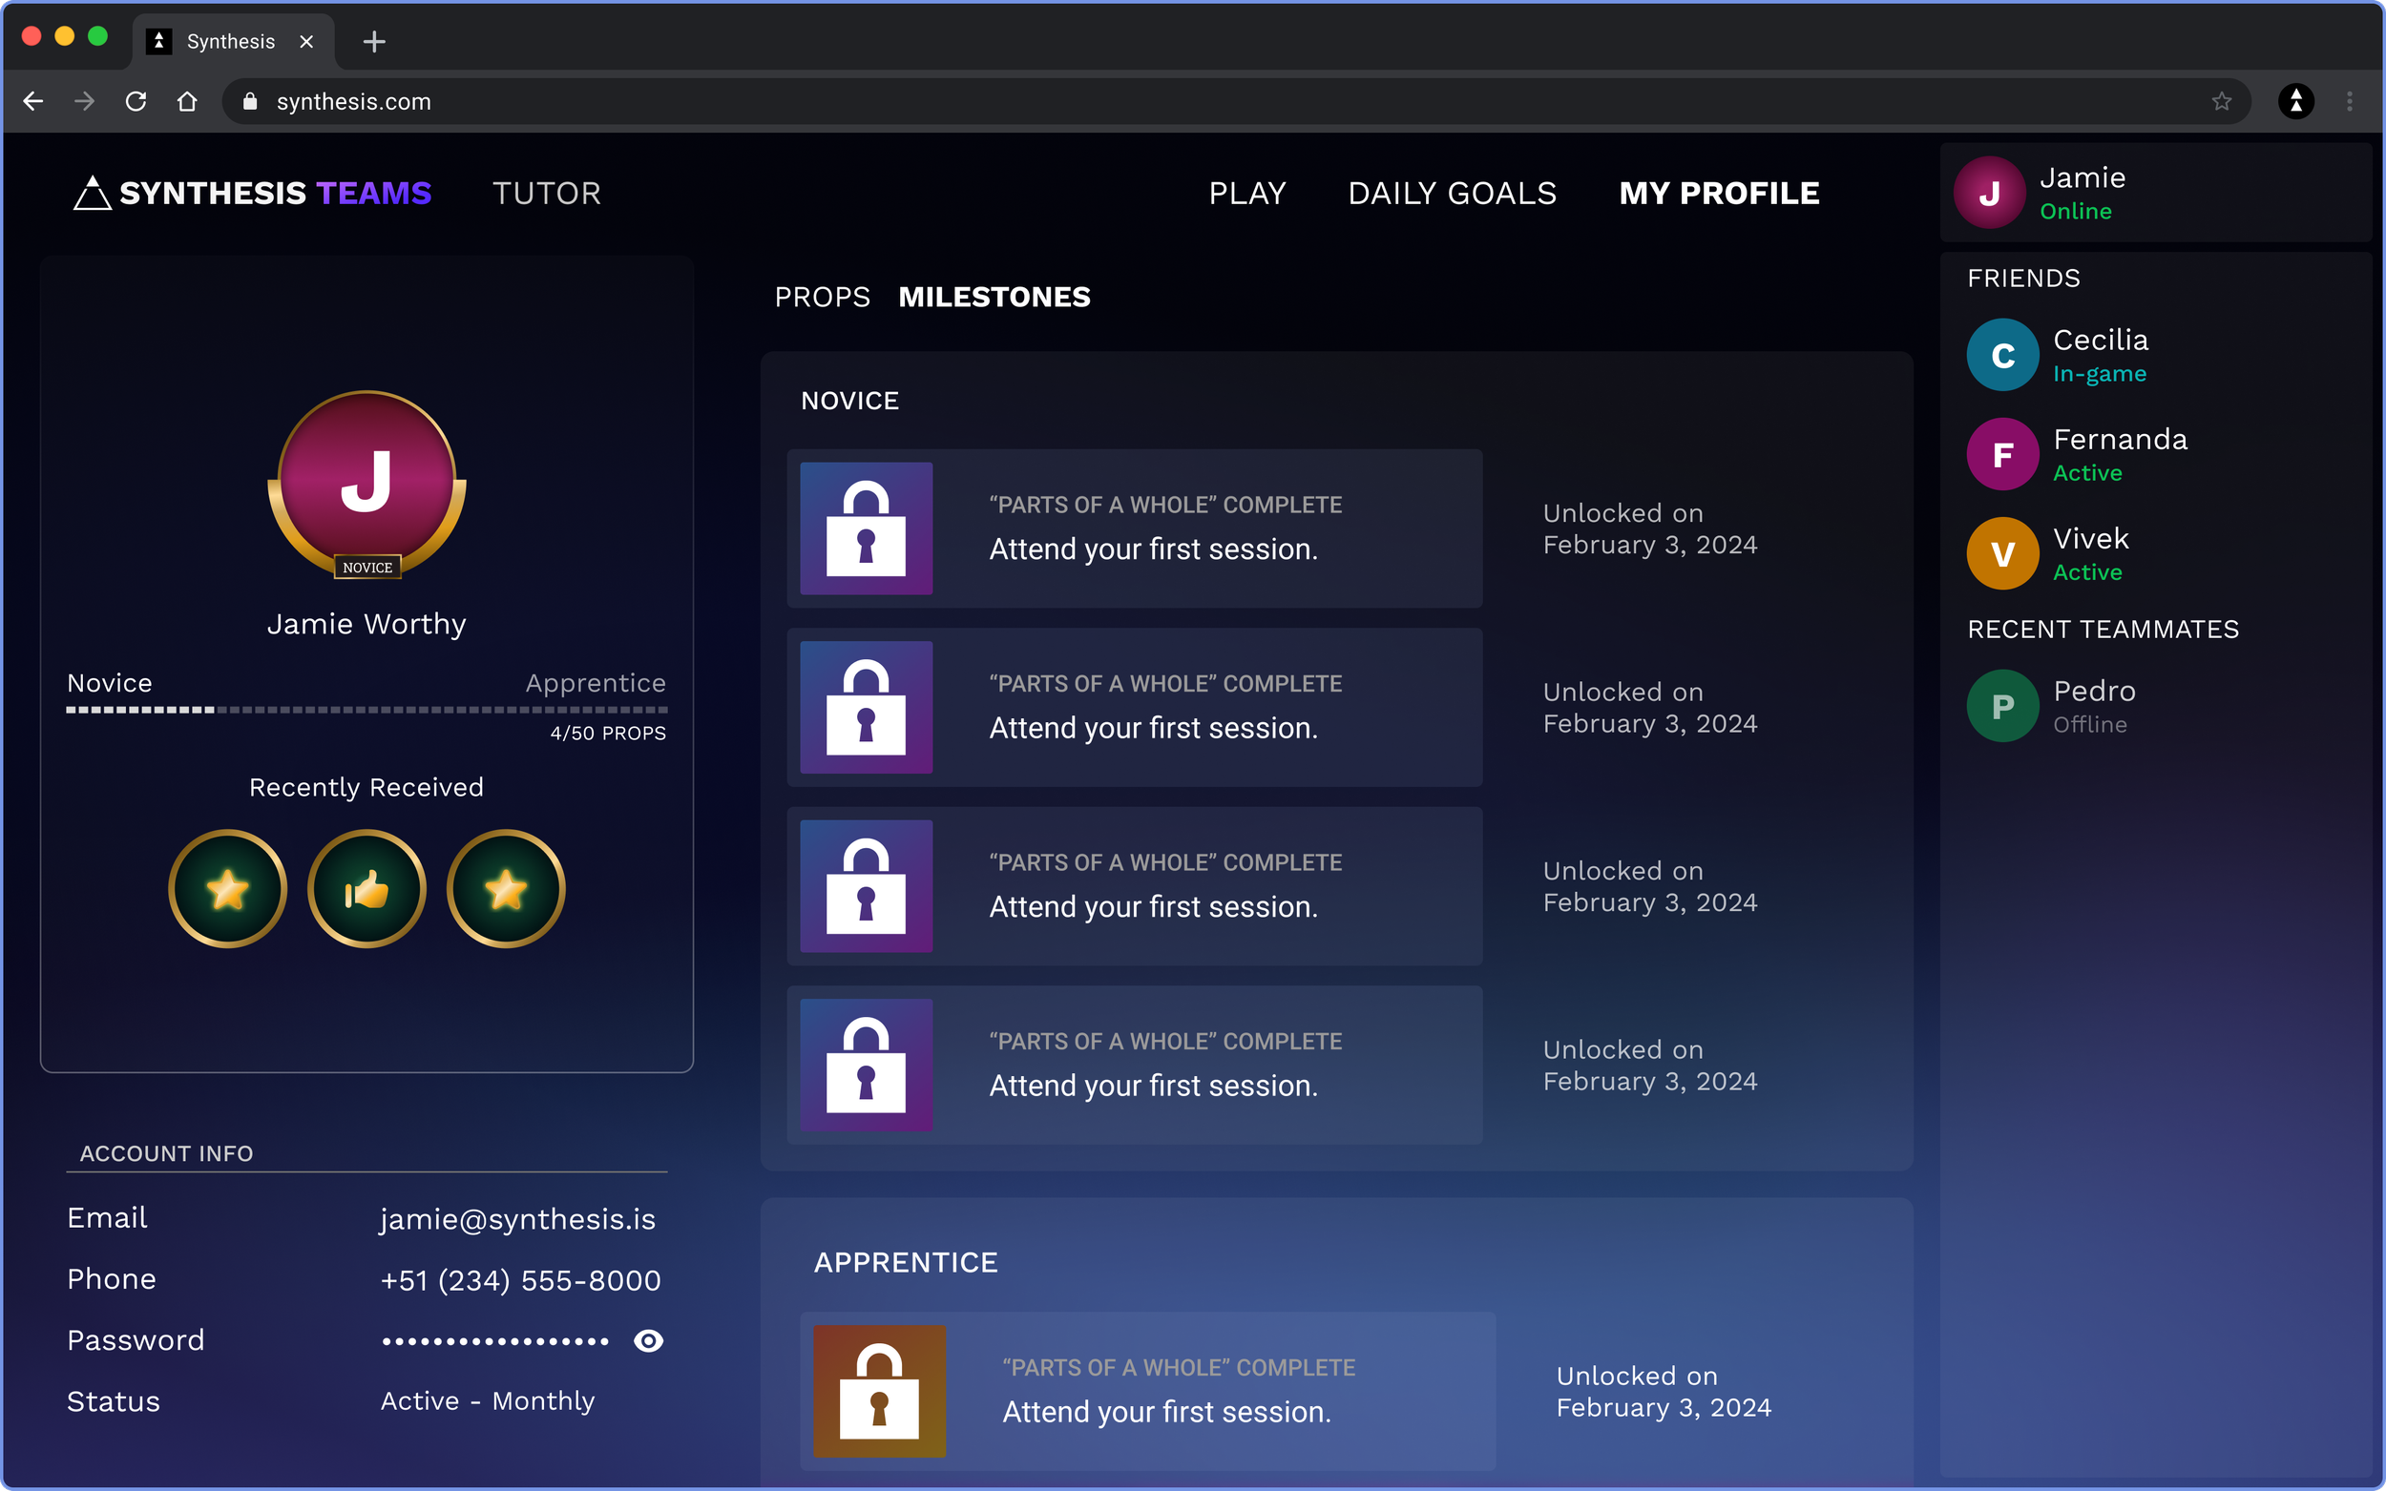The image size is (2386, 1491).
Task: Click Pedro's Offline status
Action: point(2090,725)
